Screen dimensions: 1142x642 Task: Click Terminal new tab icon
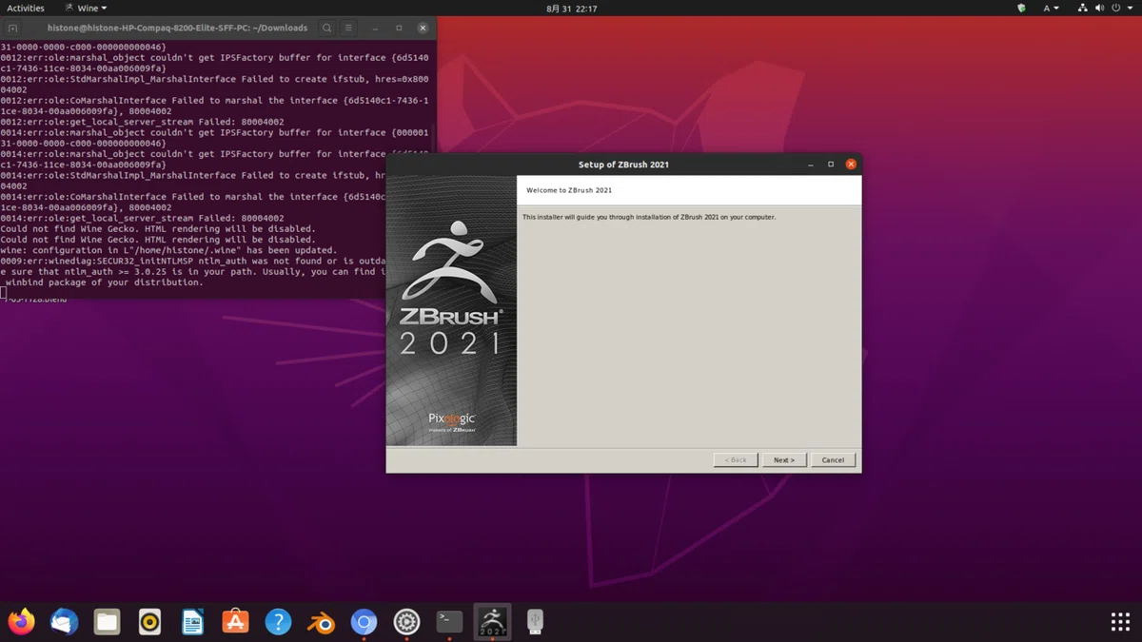pyautogui.click(x=12, y=28)
